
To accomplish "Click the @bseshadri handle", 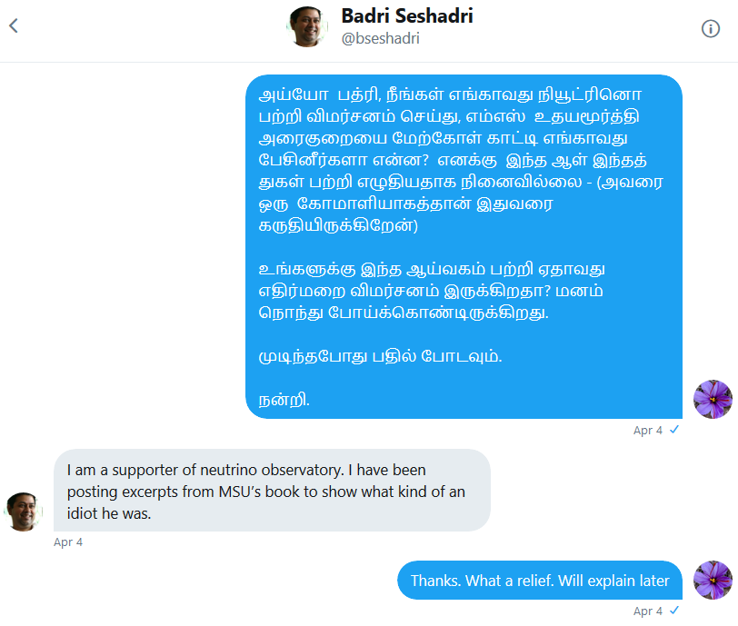I will 380,39.
